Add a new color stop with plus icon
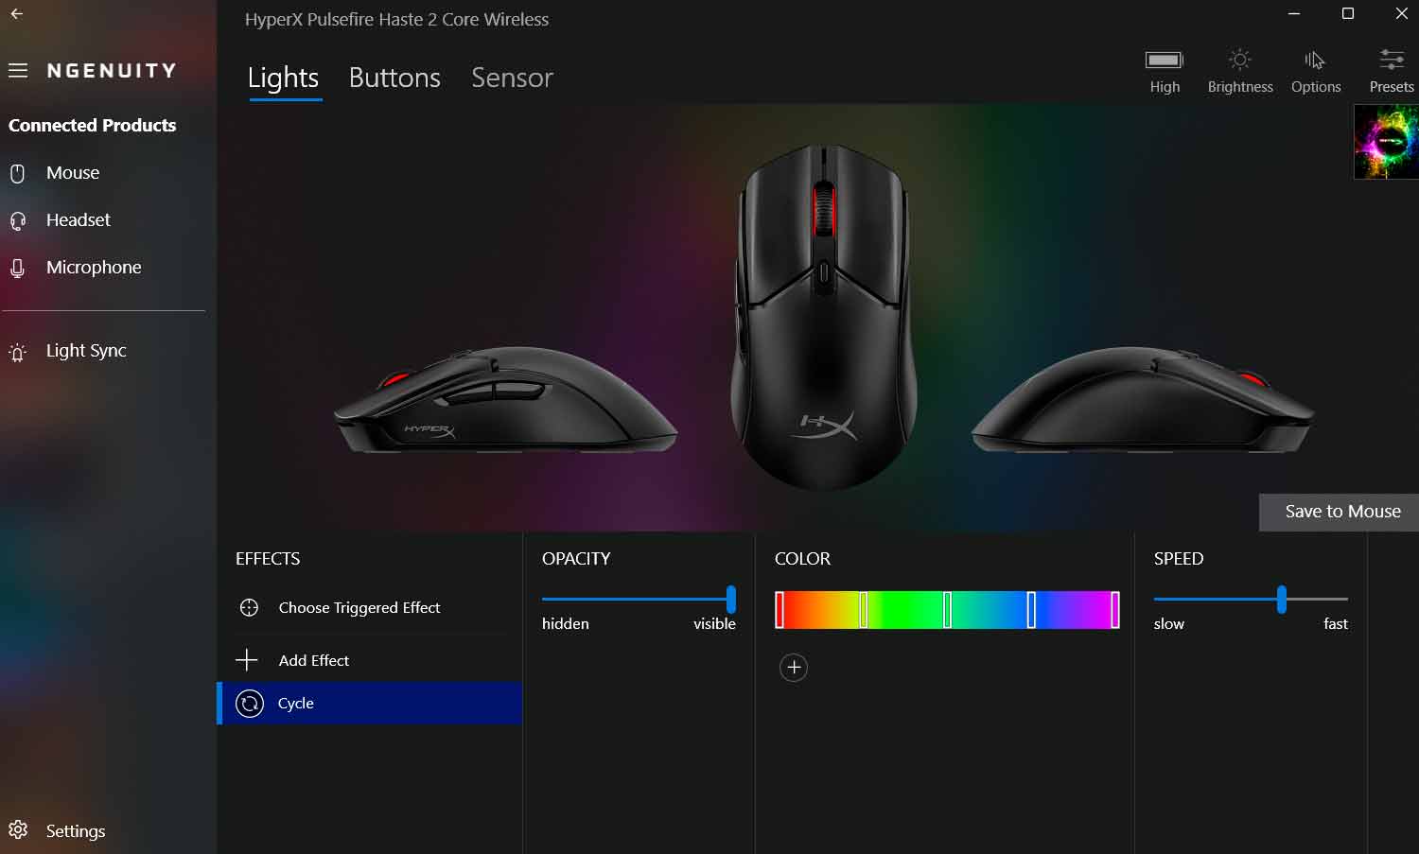The width and height of the screenshot is (1419, 854). 794,668
